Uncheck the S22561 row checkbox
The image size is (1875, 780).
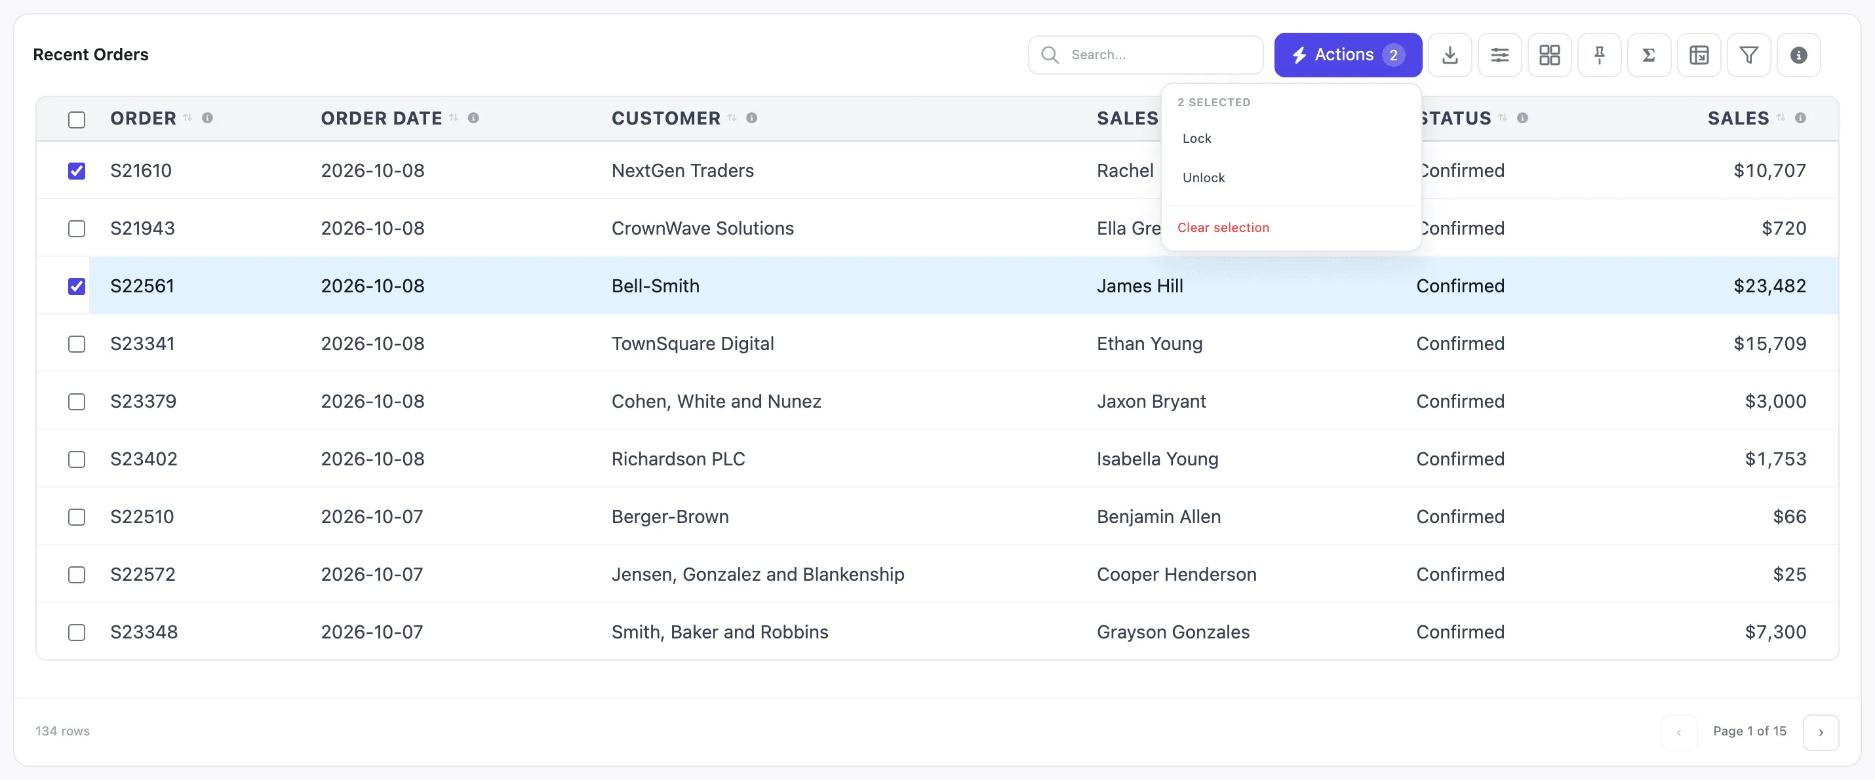(77, 286)
